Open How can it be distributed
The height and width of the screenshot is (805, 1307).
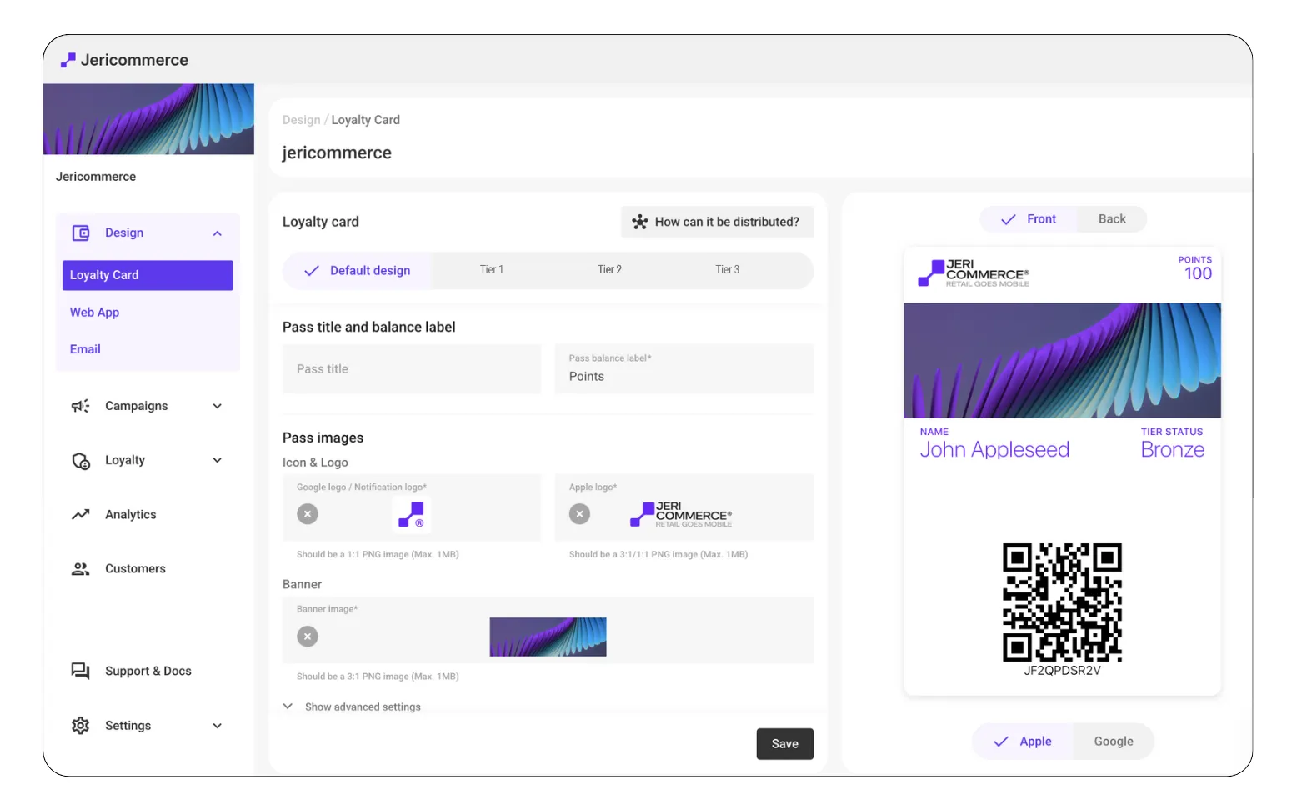pyautogui.click(x=717, y=222)
